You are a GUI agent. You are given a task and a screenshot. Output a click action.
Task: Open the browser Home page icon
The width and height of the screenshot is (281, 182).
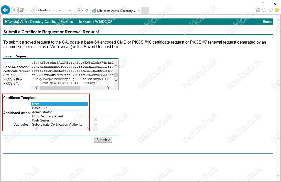tap(258, 10)
